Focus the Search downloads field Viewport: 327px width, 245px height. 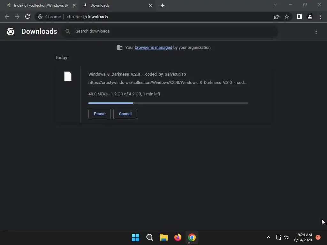click(x=170, y=32)
